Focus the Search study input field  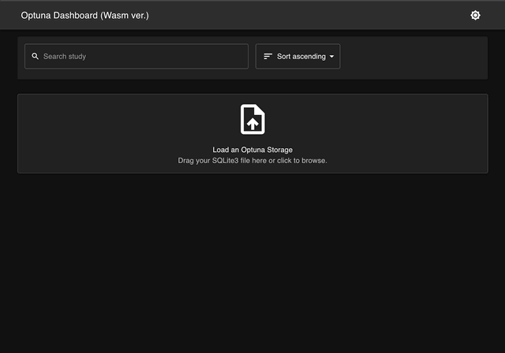(137, 56)
